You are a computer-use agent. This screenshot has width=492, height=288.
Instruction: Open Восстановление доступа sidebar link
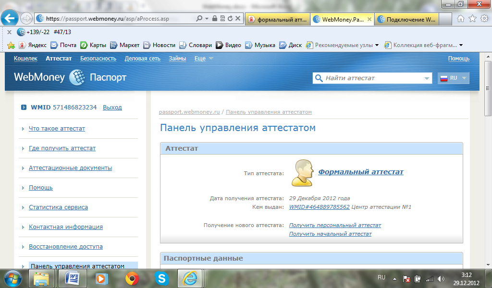66,247
